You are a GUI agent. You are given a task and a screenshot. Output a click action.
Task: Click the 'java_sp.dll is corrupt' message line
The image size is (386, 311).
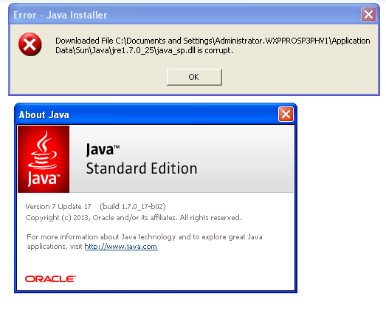click(x=144, y=50)
